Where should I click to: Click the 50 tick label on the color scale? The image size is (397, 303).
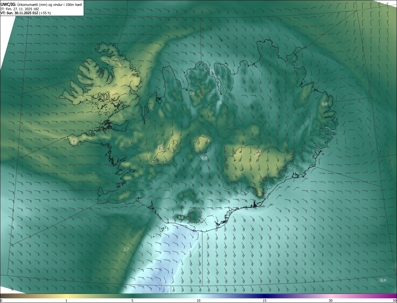[x=395, y=301]
